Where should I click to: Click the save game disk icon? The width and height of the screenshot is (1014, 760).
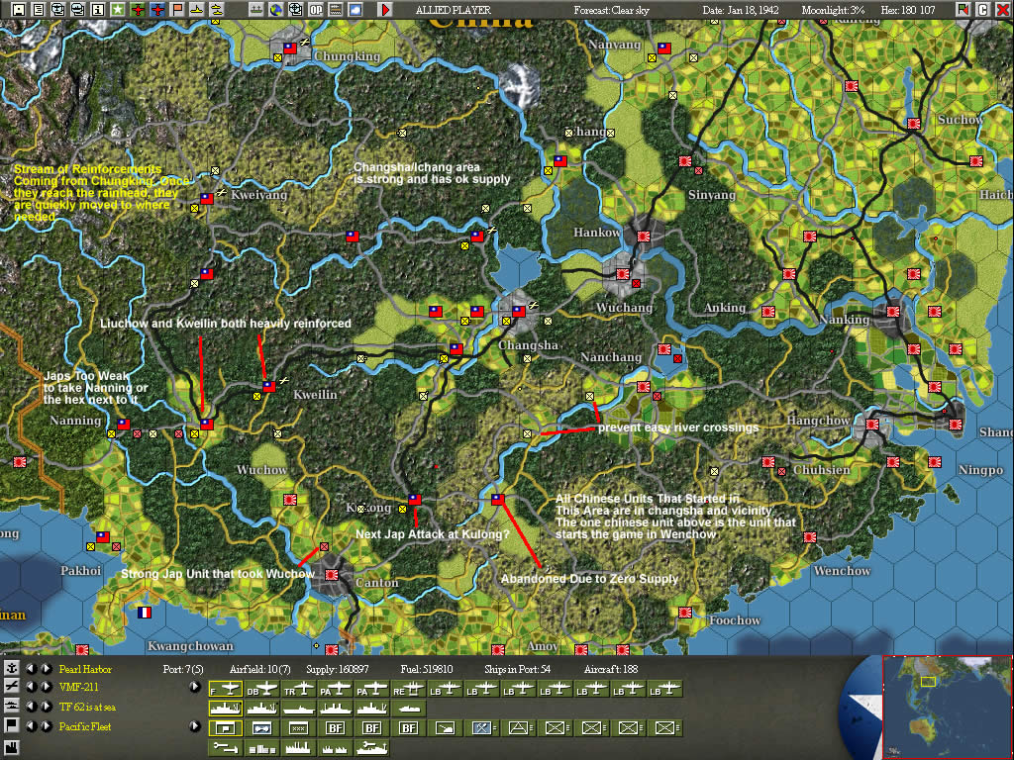19,10
